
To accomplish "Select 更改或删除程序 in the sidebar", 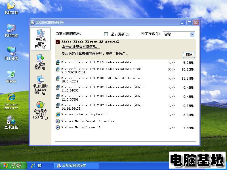I will point(41,39).
